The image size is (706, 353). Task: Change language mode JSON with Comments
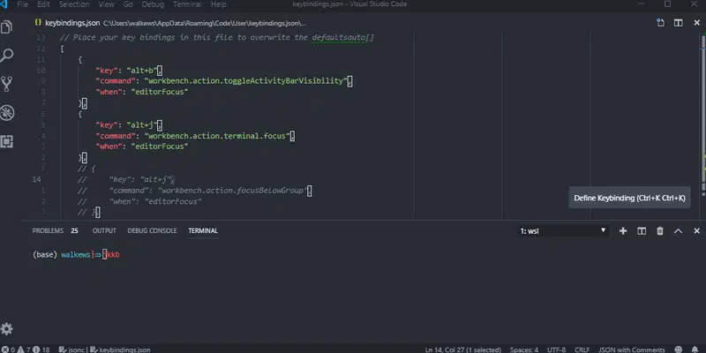click(632, 349)
